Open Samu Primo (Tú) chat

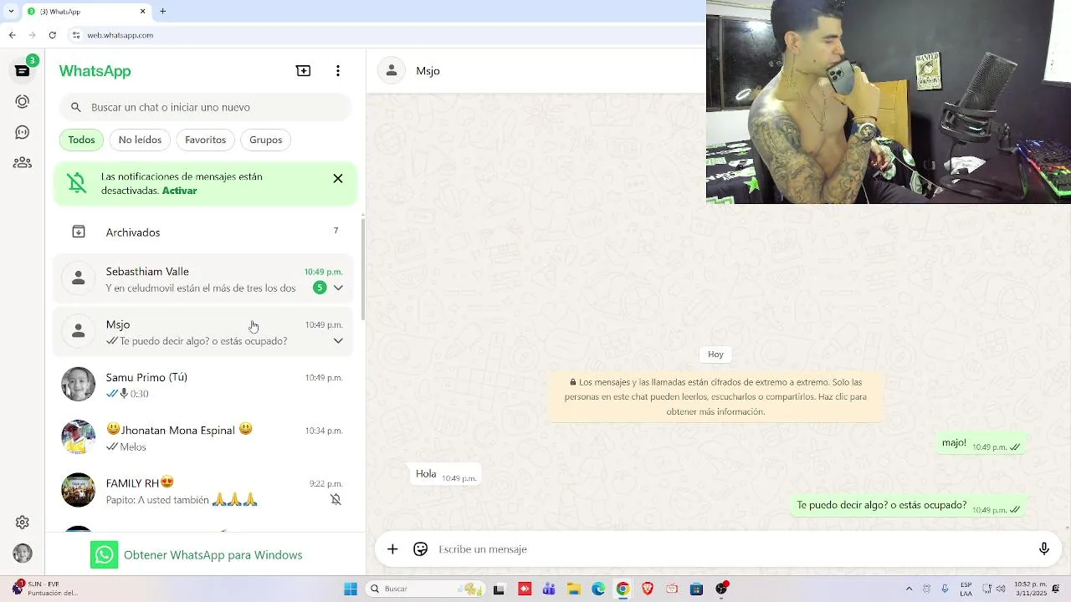click(204, 385)
